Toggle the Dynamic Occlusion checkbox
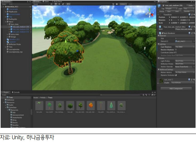Image resolution: width=196 pixels, height=142 pixels. coord(176,75)
